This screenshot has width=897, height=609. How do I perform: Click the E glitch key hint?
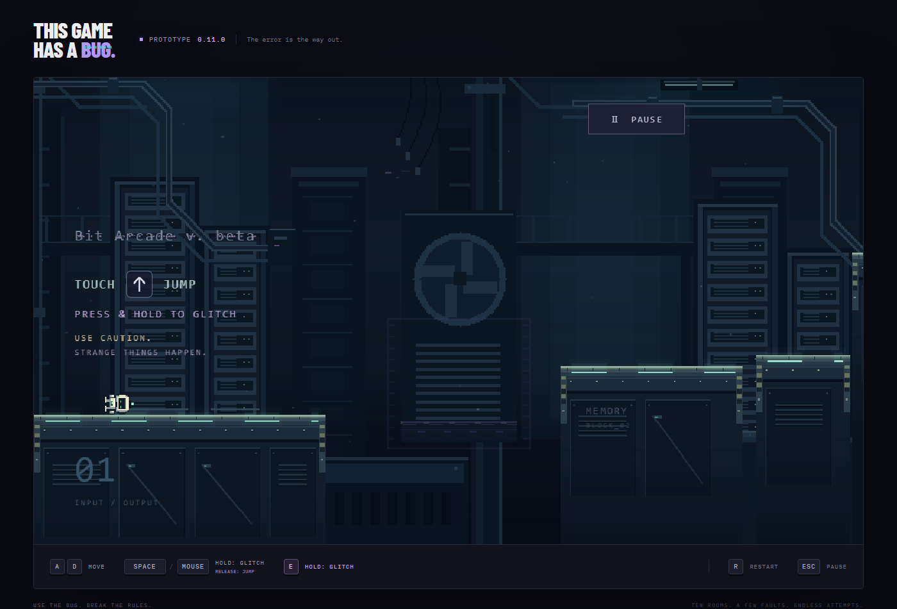[291, 567]
